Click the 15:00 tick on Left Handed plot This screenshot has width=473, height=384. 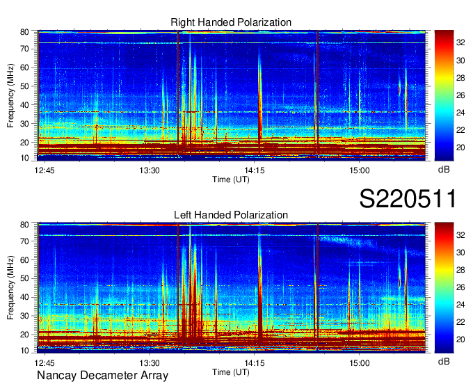(x=360, y=363)
